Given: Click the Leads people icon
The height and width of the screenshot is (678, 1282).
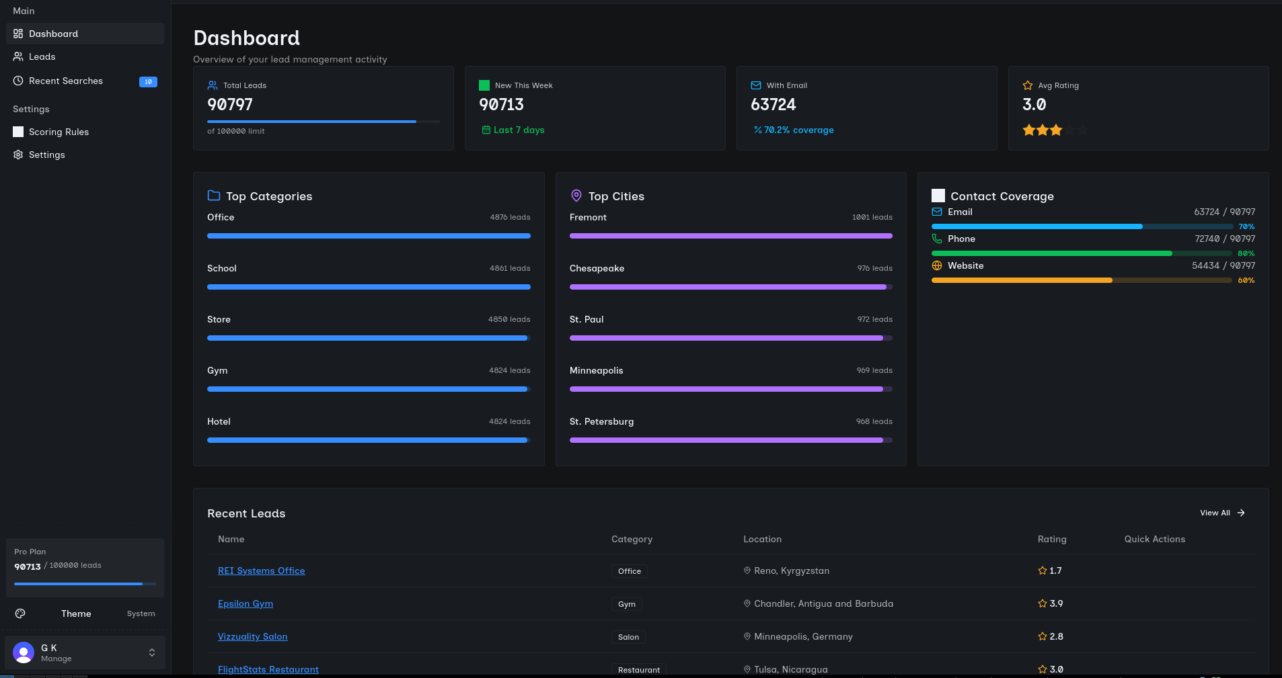Looking at the screenshot, I should click(18, 56).
